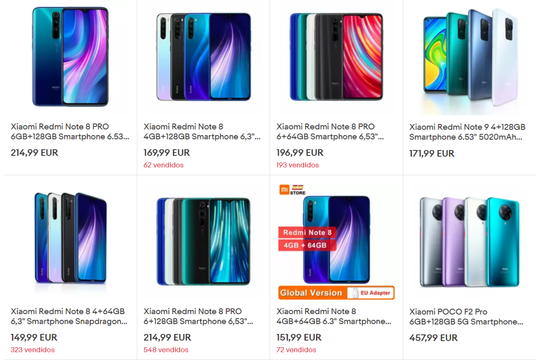Click the EU Adapter badge
The image size is (551, 360).
coord(370,293)
